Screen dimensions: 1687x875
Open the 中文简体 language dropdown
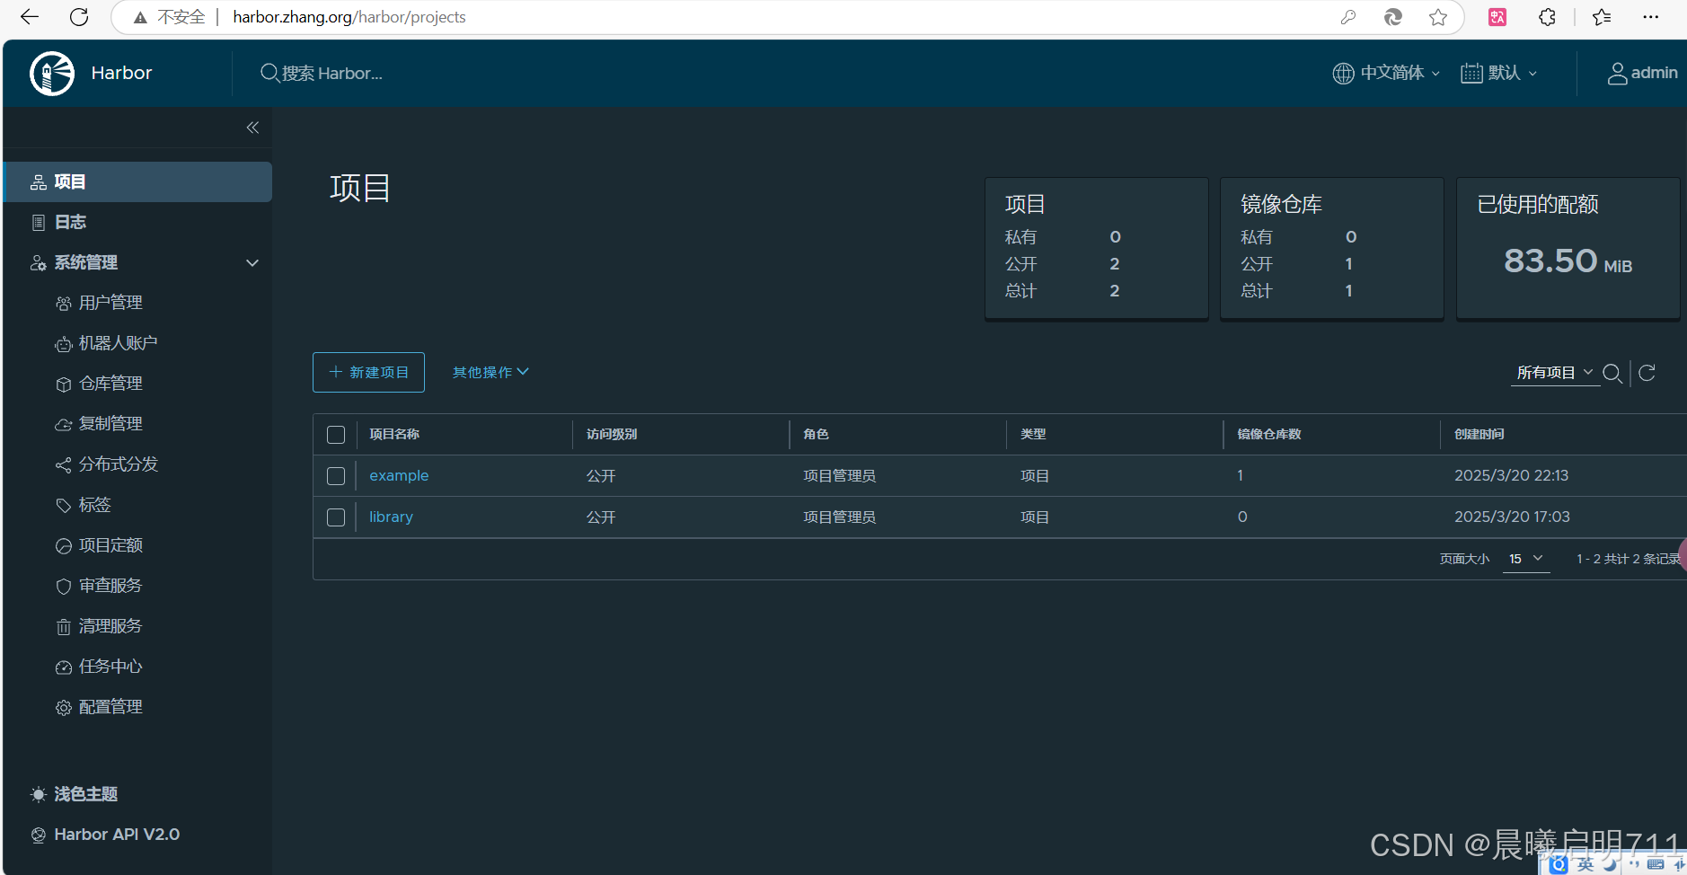point(1386,74)
